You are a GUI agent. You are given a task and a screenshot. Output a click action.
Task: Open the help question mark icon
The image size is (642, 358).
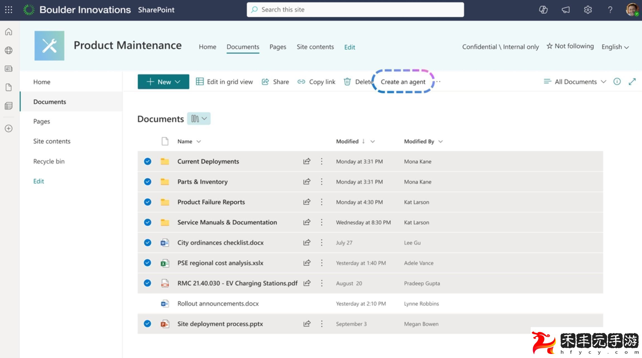pos(610,10)
